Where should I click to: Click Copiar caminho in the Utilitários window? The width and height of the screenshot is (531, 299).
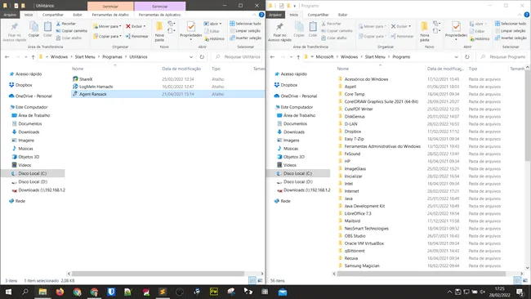72,31
